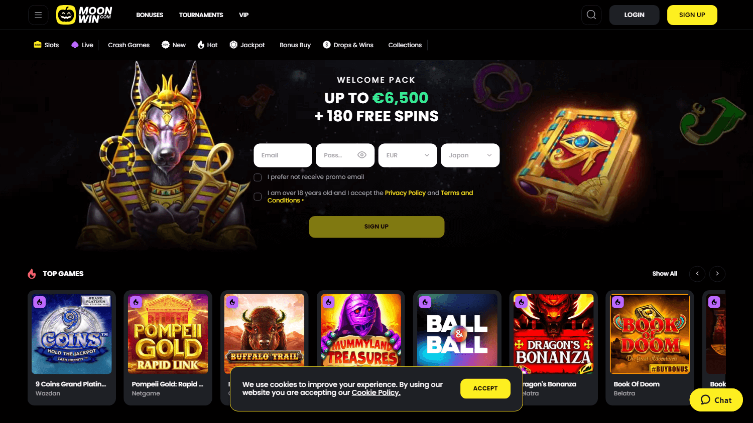
Task: Click the search magnifier icon
Action: click(x=591, y=15)
